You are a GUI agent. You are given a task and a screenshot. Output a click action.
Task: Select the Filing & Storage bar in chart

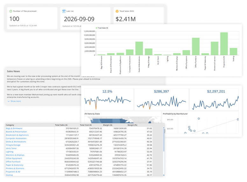click(x=149, y=52)
